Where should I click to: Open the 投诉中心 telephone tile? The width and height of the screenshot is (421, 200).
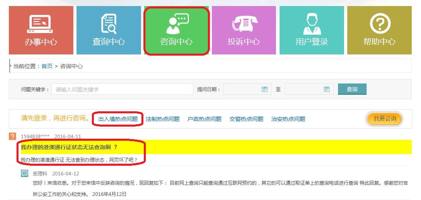244,30
